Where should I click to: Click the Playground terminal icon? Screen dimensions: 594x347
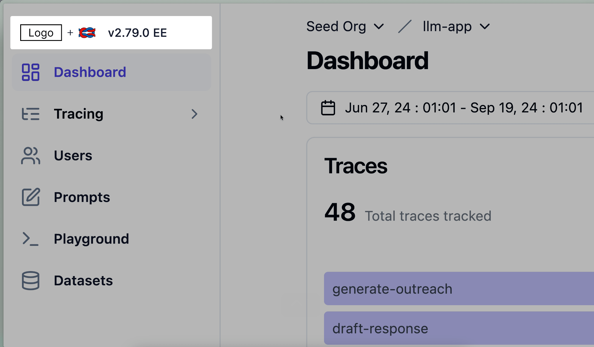click(31, 239)
